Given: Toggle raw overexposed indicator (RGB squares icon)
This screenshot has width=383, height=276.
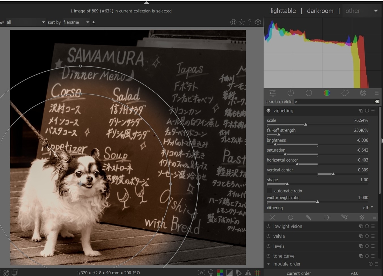Looking at the screenshot, I should 220,272.
